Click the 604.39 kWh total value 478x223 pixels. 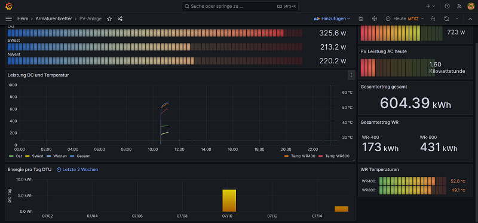point(415,103)
